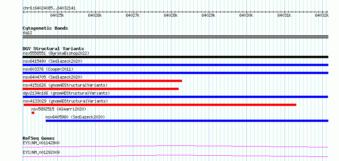339x161 pixels.
Task: Click the 64027k ruler tick label
Action: pyautogui.click(x=133, y=15)
